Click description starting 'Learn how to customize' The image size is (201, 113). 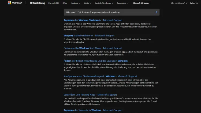[111, 53]
